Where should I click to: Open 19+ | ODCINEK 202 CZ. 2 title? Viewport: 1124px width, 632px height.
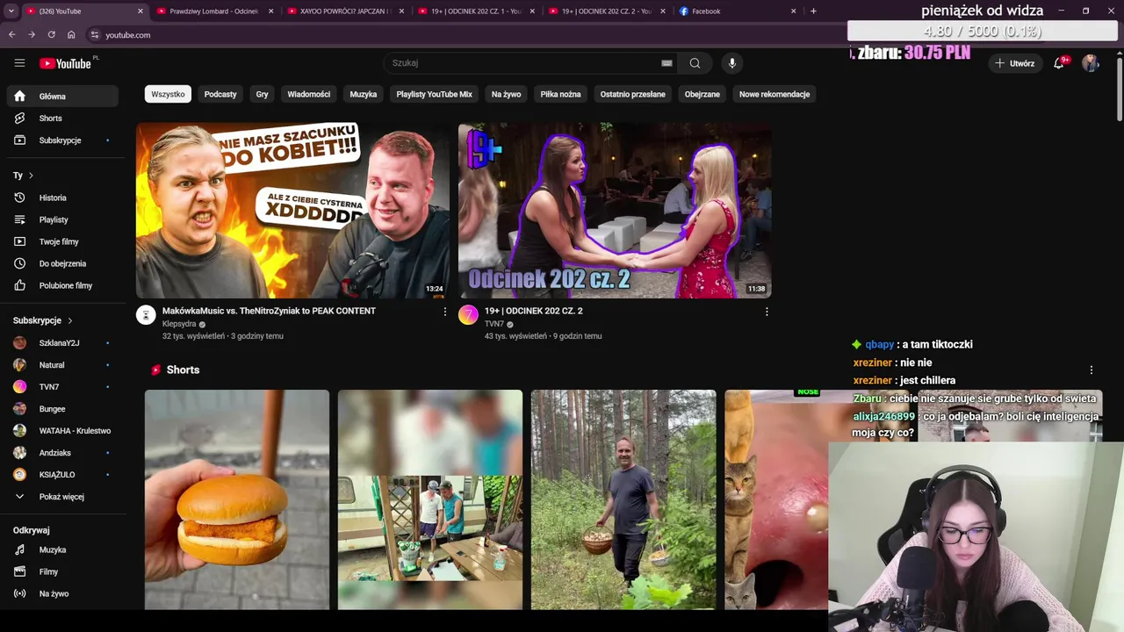(x=534, y=311)
